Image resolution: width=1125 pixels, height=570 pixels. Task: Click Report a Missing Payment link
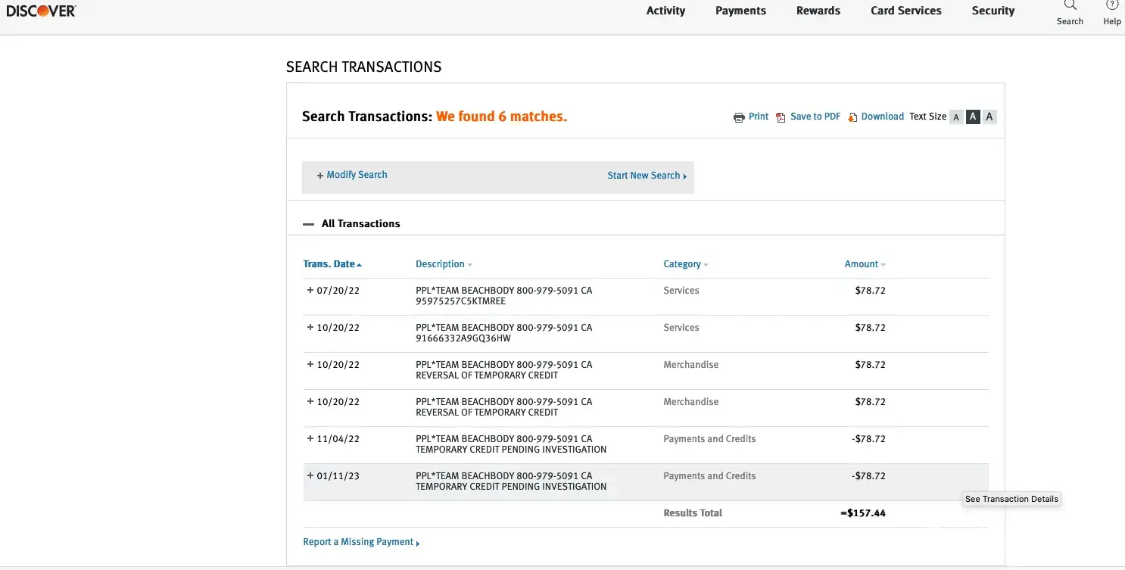[x=360, y=542]
